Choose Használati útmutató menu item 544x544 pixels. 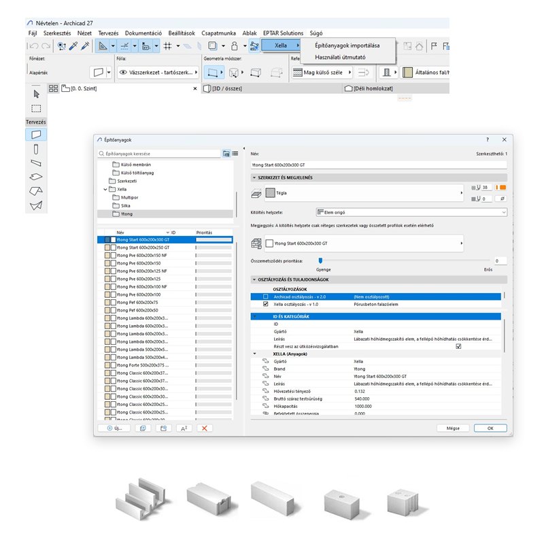click(x=341, y=57)
